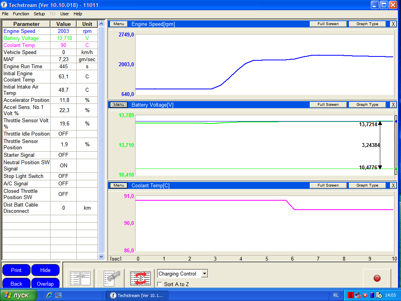
Task: Click the red arrows list swap icon
Action: pos(141,278)
